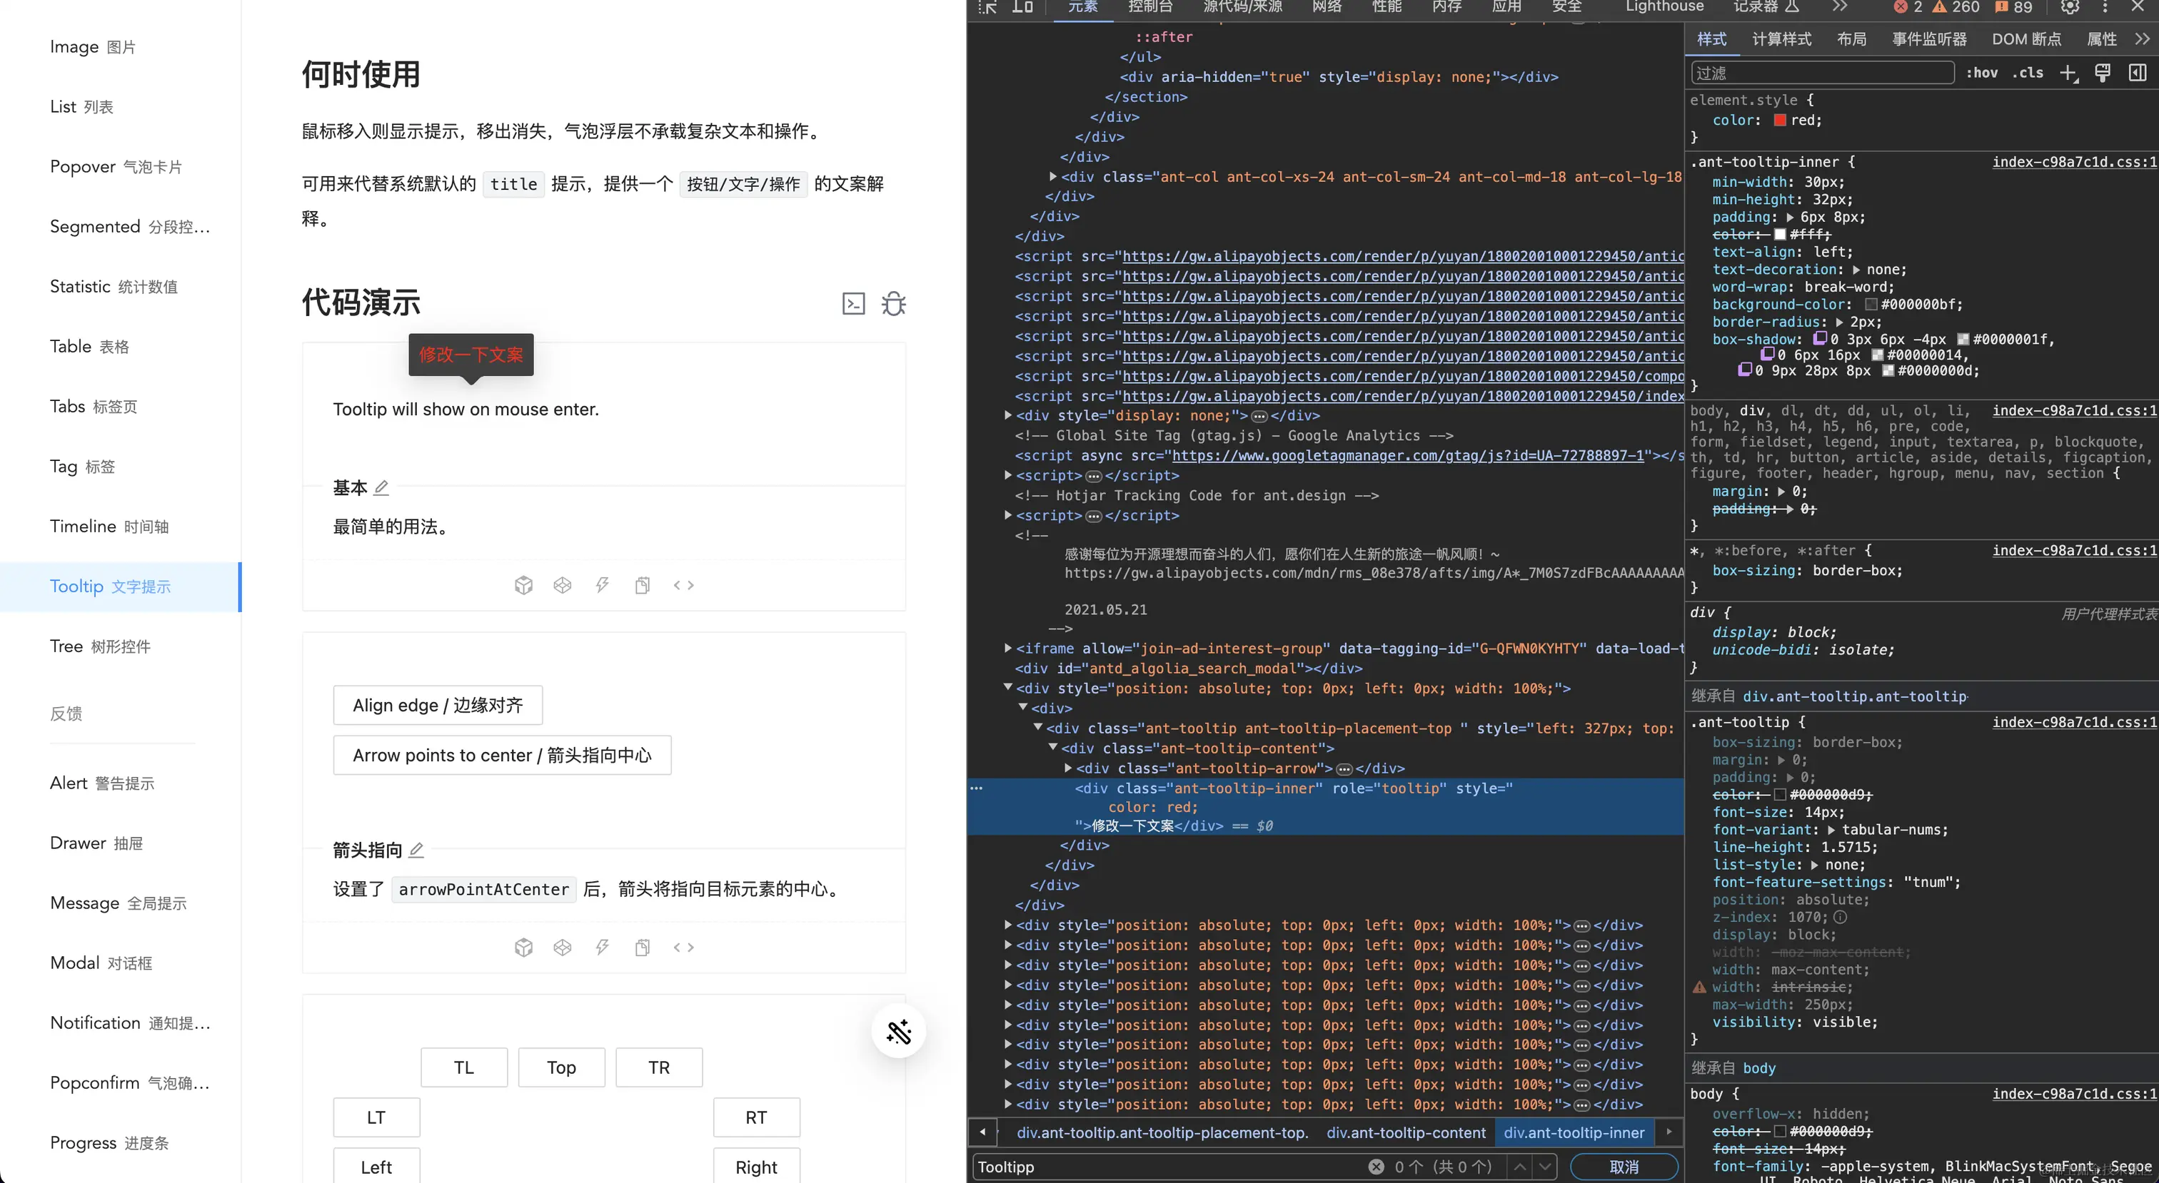Screen dimensions: 2159x1183
Task: Open the 事件监听器 tab
Action: (x=1928, y=39)
